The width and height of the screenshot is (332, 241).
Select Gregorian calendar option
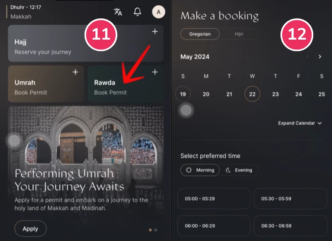200,34
